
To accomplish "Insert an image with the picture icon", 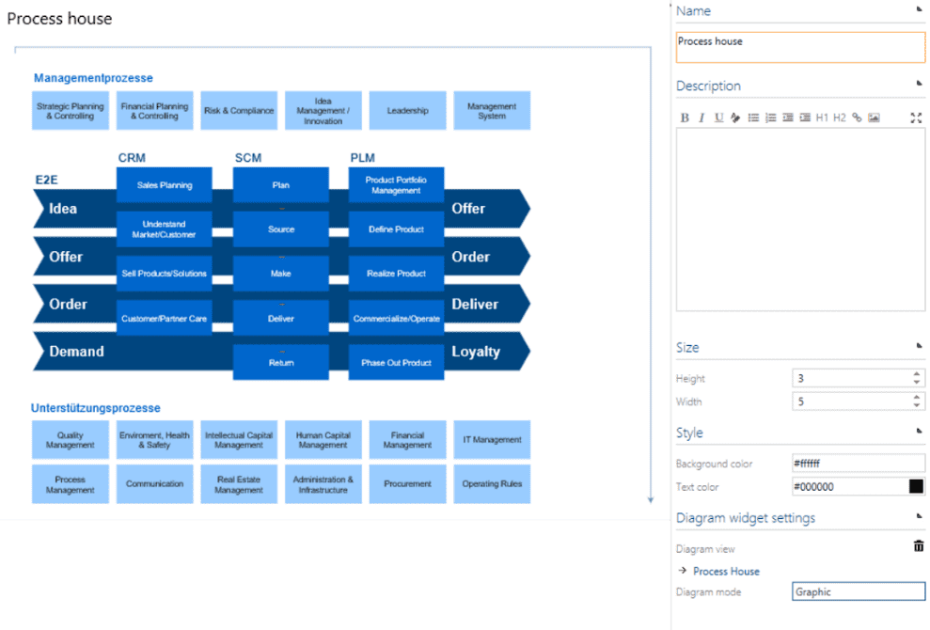I will click(x=874, y=118).
